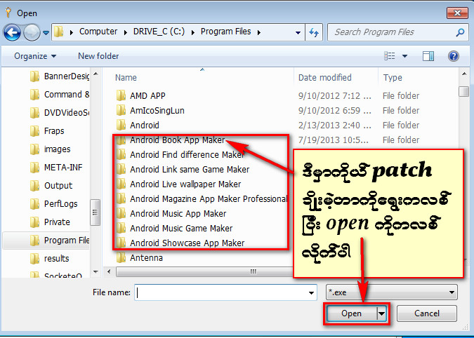Viewport: 474px width, 338px height.
Task: Expand the arrow after Program Files in path
Action: (259, 32)
